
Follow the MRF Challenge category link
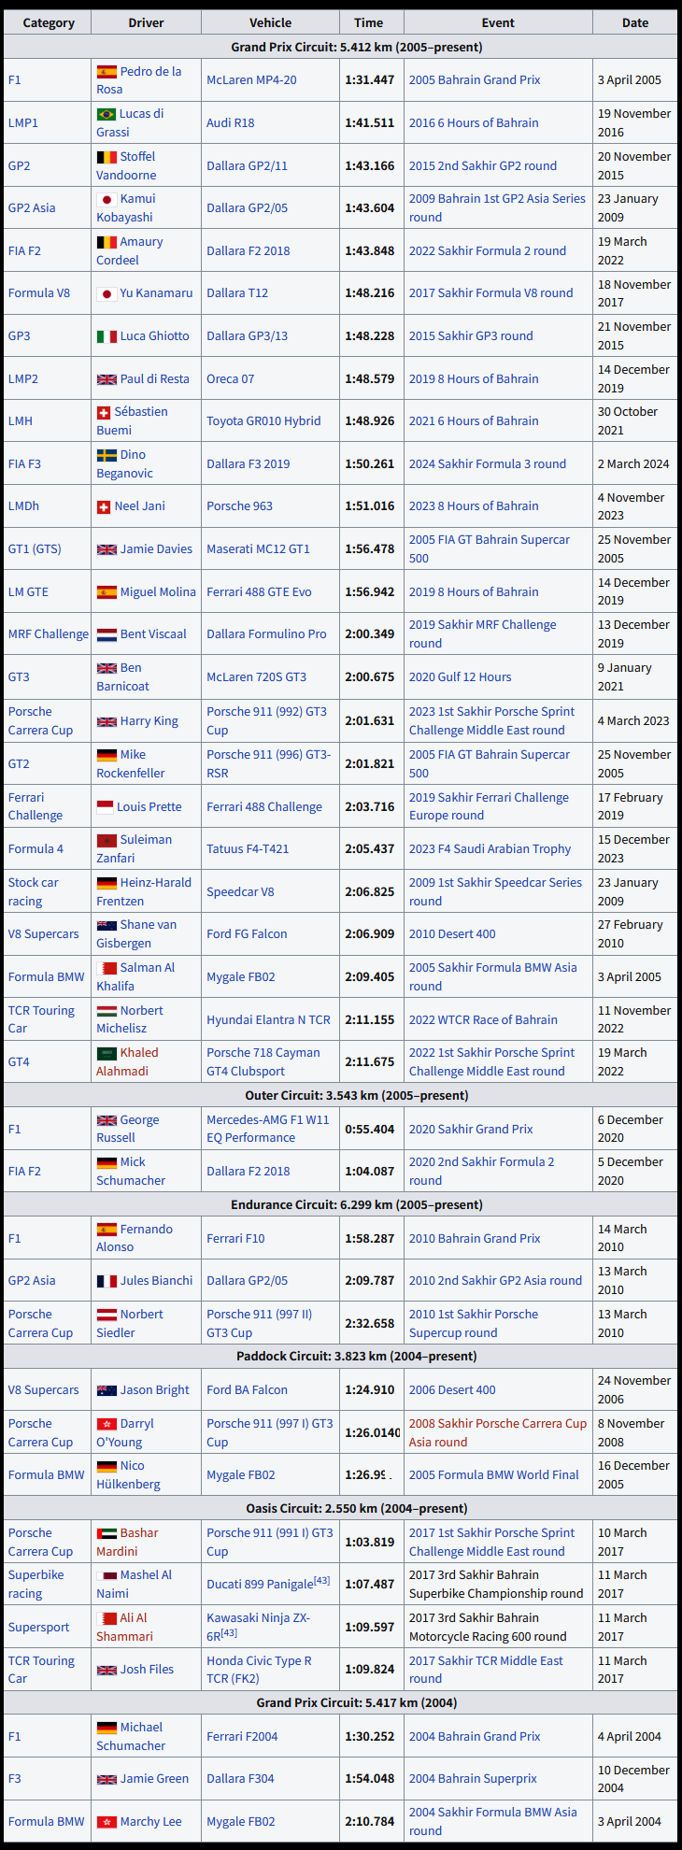pyautogui.click(x=49, y=634)
